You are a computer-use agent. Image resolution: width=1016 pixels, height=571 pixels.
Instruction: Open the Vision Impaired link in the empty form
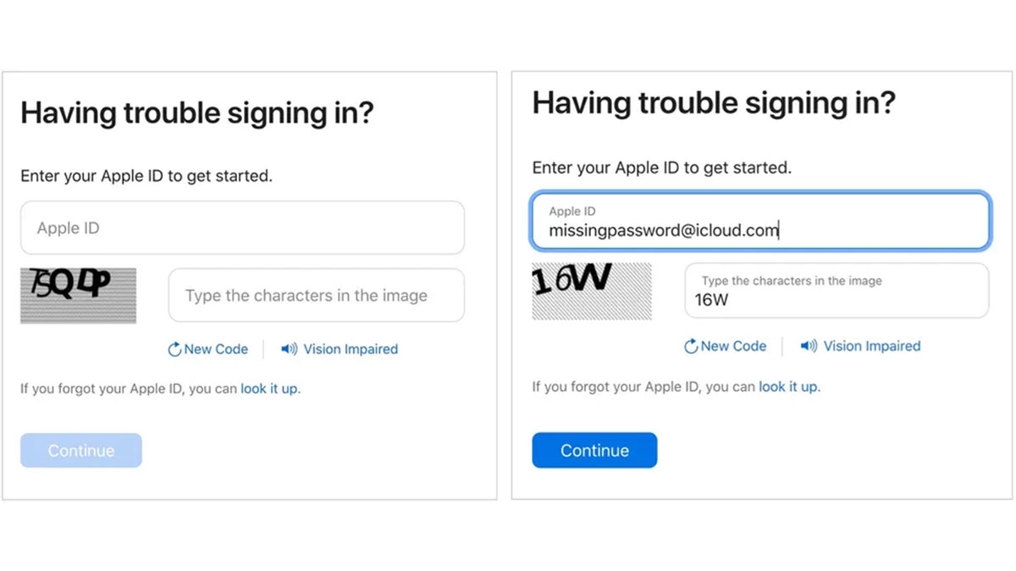(351, 349)
